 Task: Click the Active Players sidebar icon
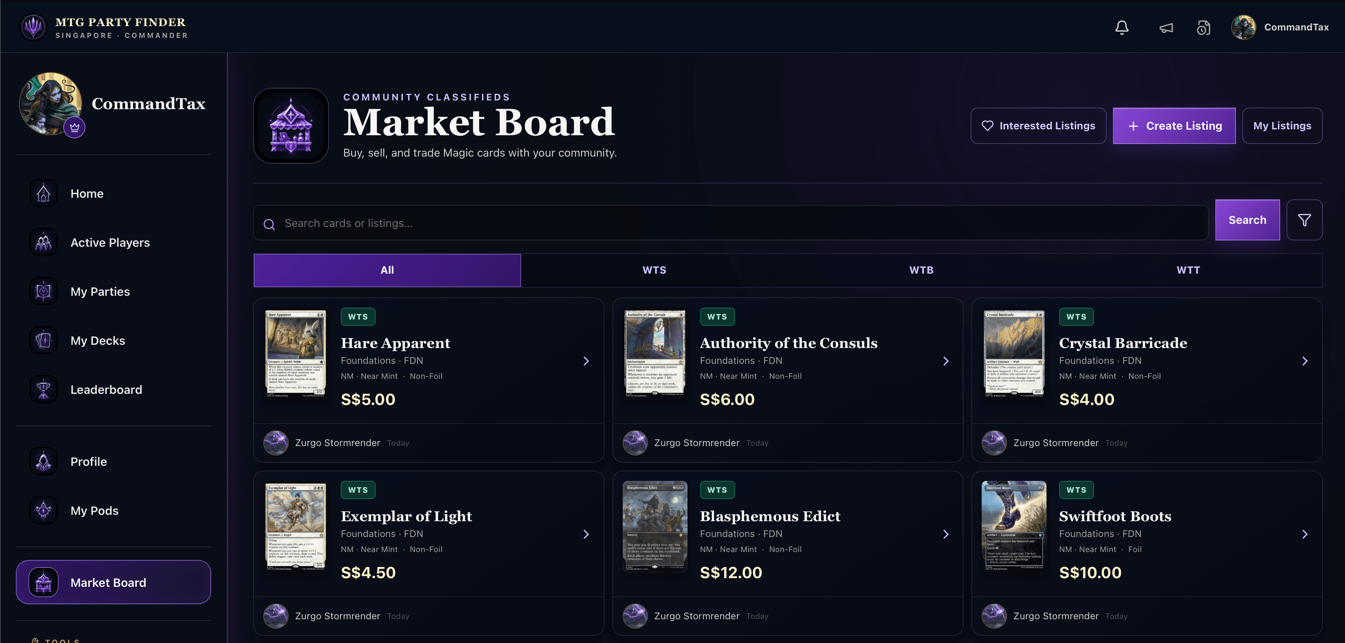coord(43,242)
